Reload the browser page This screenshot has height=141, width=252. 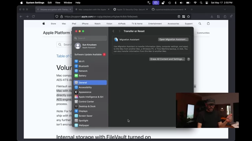[33, 16]
